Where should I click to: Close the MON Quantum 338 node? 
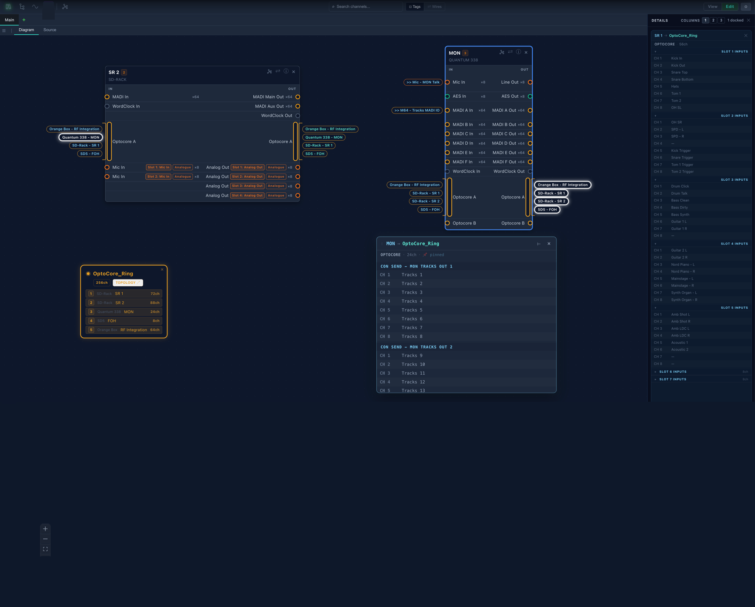(526, 52)
